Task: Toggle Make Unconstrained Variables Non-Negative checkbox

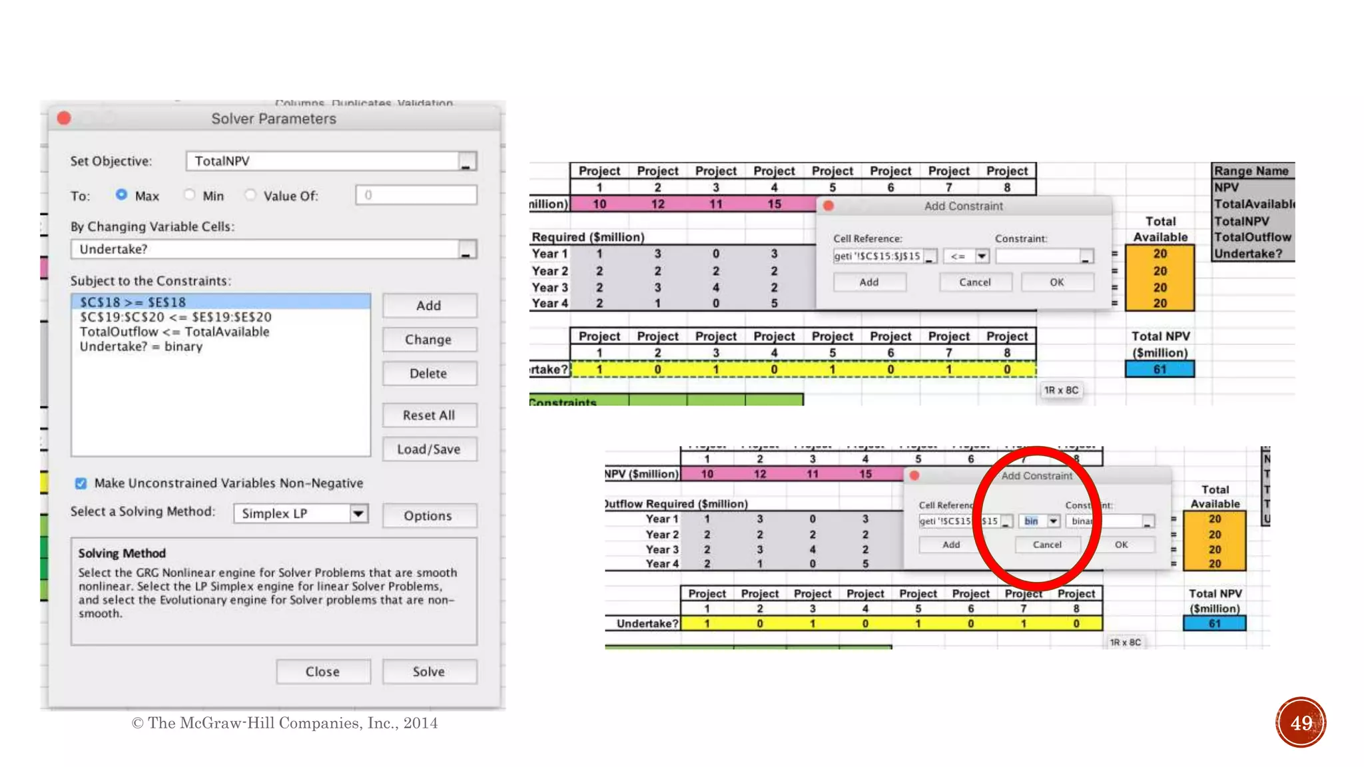Action: click(81, 483)
